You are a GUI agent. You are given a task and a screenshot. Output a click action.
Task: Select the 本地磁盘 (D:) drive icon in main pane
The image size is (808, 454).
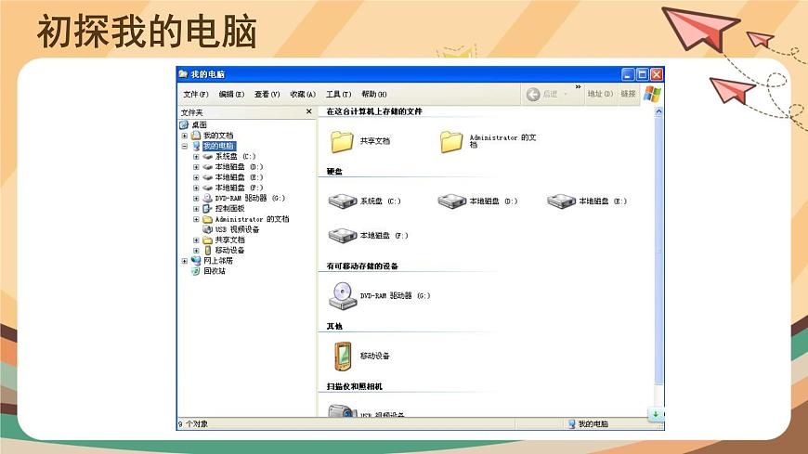[x=452, y=201]
